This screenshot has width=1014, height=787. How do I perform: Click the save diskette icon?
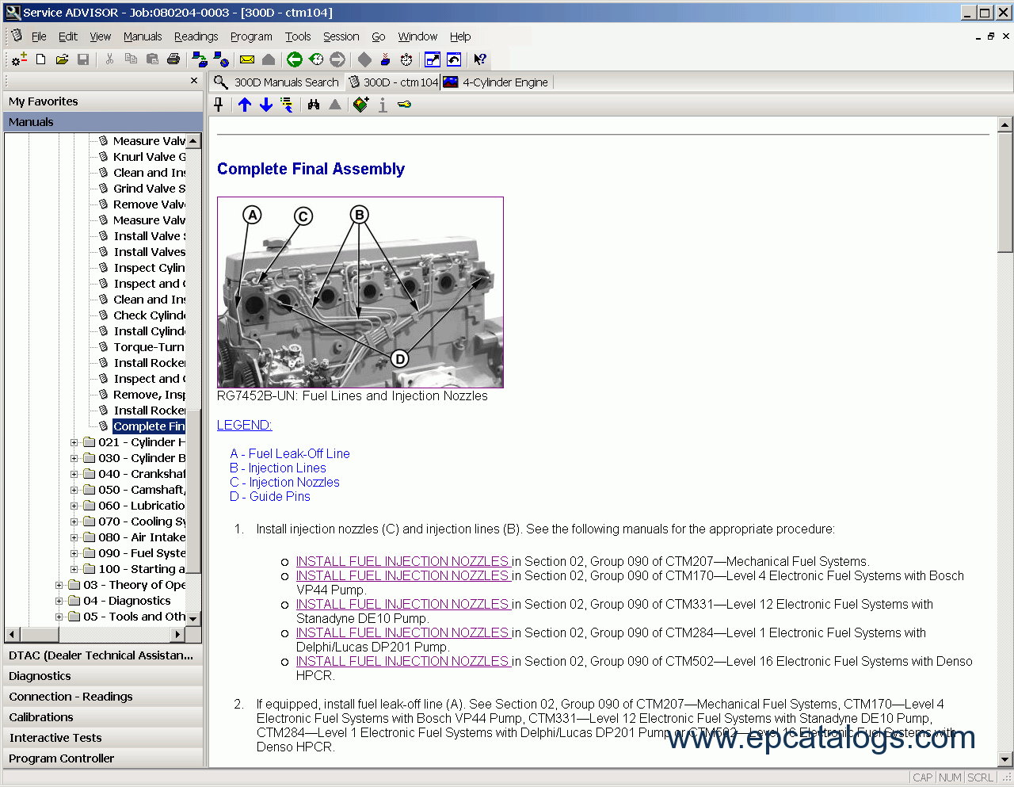click(x=83, y=59)
